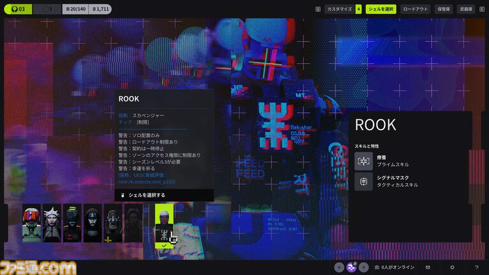This screenshot has height=275, width=489.
Task: Open the 保管庫 vault tab
Action: [x=444, y=9]
